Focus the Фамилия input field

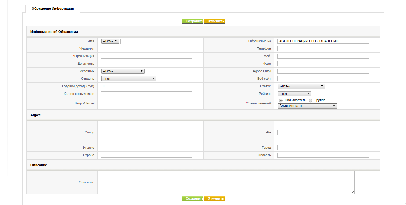click(x=131, y=48)
